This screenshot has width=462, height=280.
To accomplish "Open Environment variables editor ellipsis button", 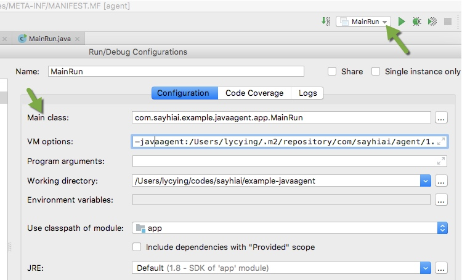I will tap(440, 200).
